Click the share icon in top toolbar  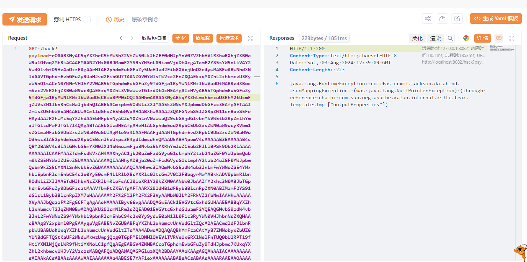(x=428, y=19)
